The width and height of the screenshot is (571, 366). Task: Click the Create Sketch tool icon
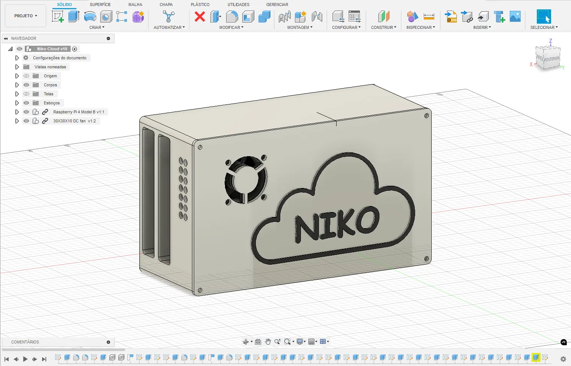tap(57, 17)
